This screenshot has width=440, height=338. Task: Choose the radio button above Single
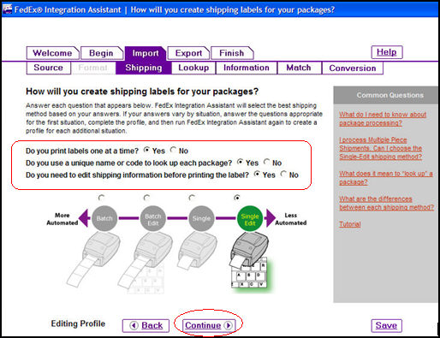coord(192,198)
